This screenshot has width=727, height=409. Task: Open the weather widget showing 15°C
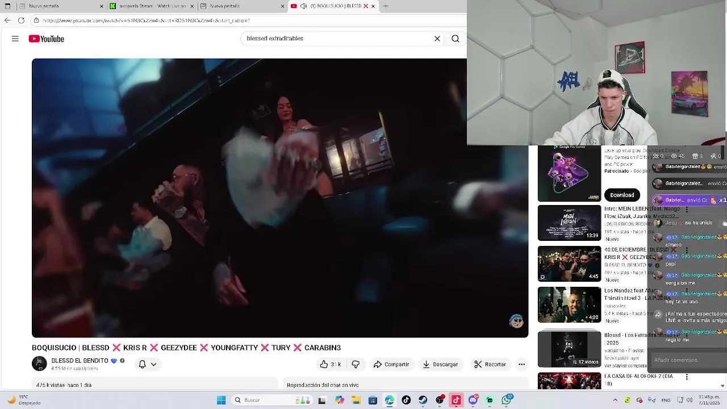(x=24, y=400)
